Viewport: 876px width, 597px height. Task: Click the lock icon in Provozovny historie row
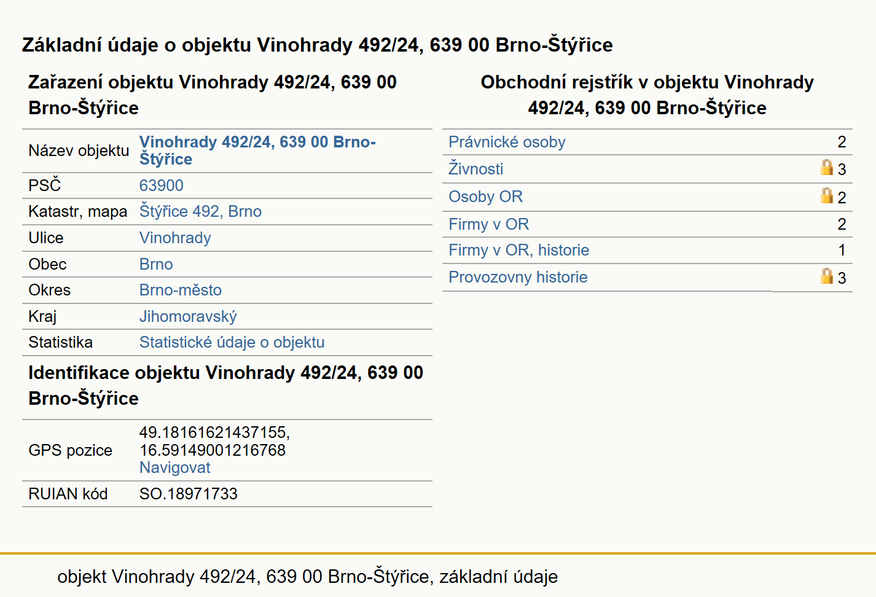[827, 276]
